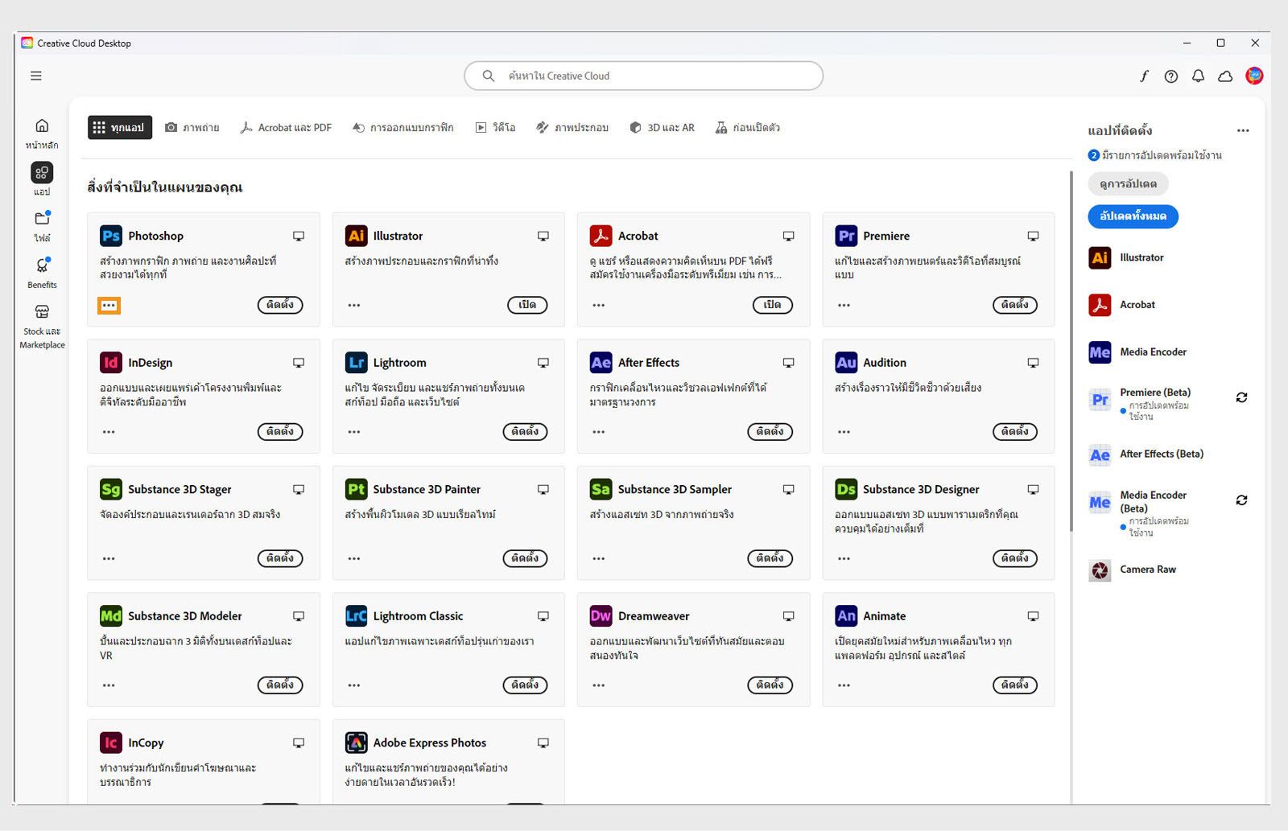Switch to the 3D and AR tab
The width and height of the screenshot is (1288, 831).
click(x=662, y=127)
